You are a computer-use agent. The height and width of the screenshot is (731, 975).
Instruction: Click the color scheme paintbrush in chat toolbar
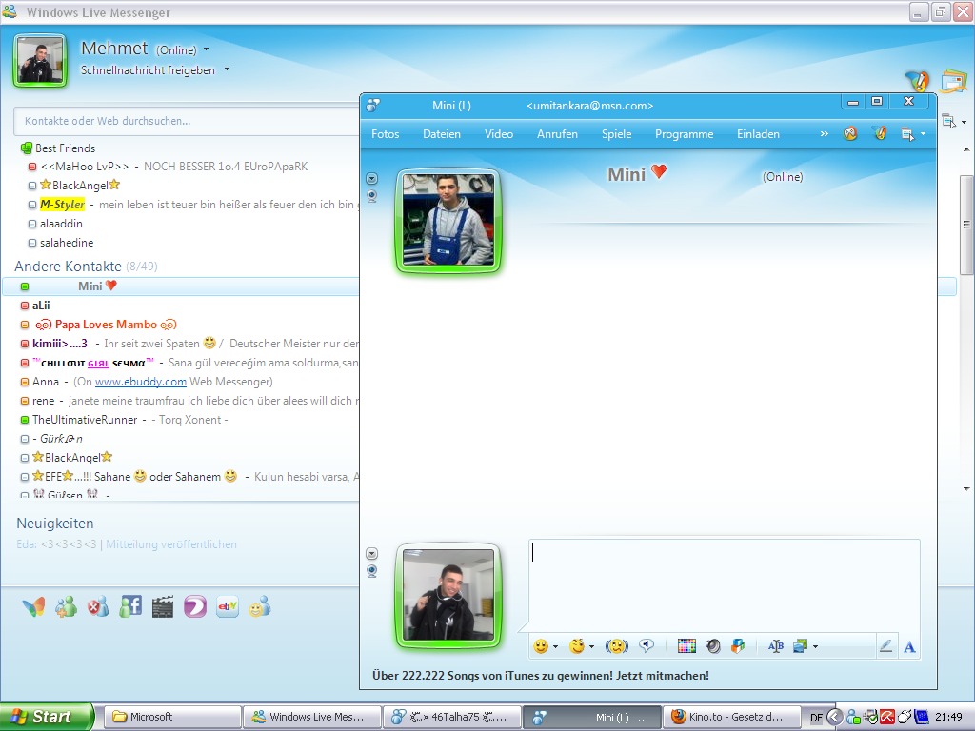880,133
